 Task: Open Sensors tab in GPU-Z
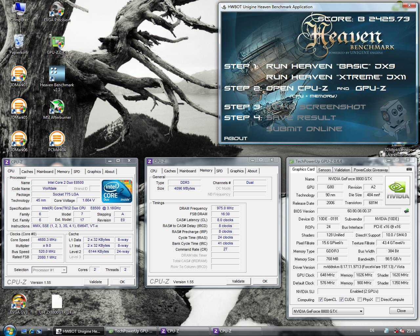325,170
